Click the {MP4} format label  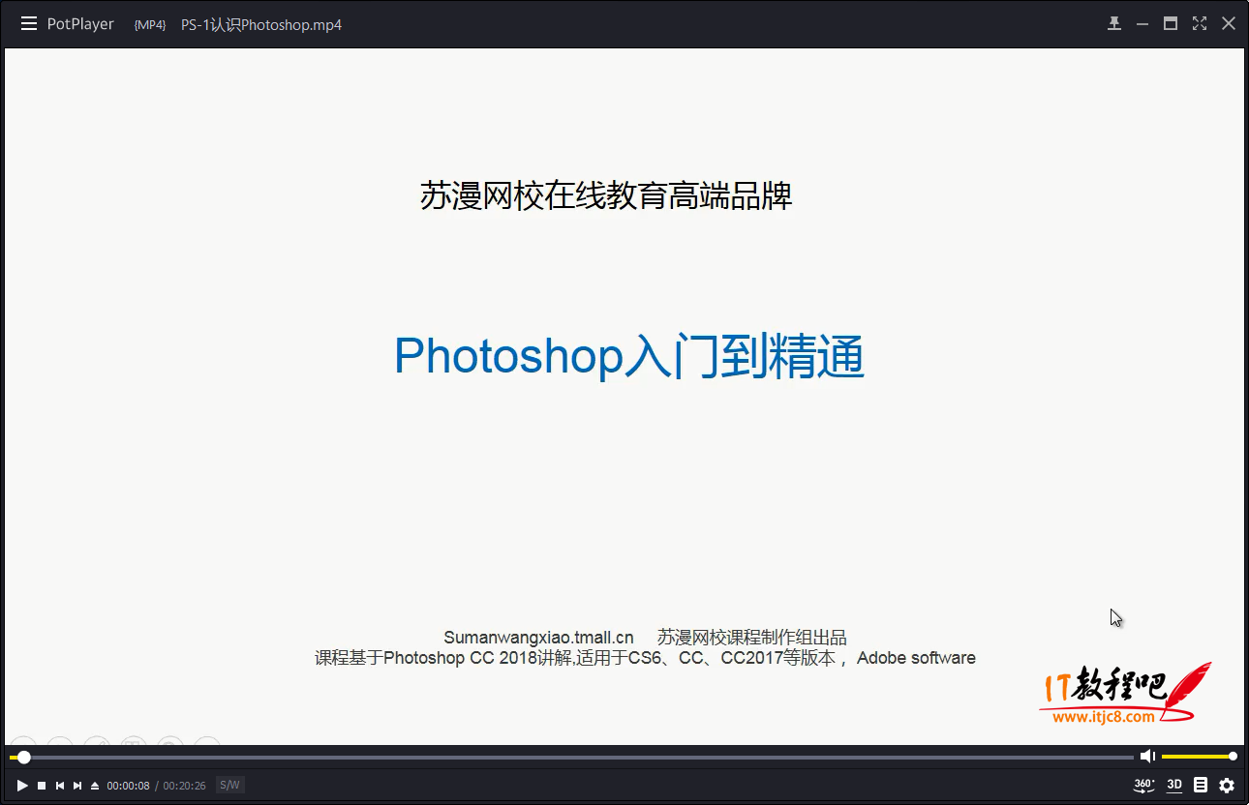point(149,25)
